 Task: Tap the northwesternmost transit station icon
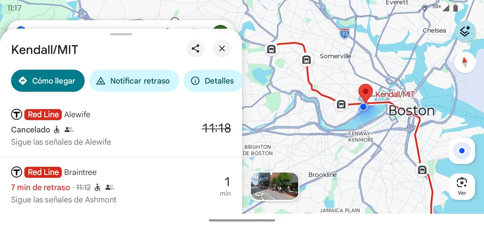click(x=271, y=49)
